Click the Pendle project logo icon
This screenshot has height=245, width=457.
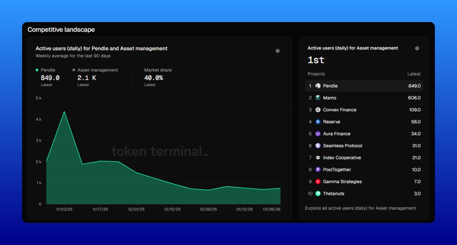coord(318,86)
